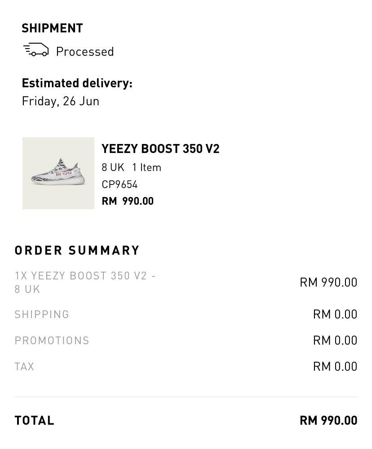Click the product code CP9654
Viewport: 372px width, 449px height.
coord(120,184)
